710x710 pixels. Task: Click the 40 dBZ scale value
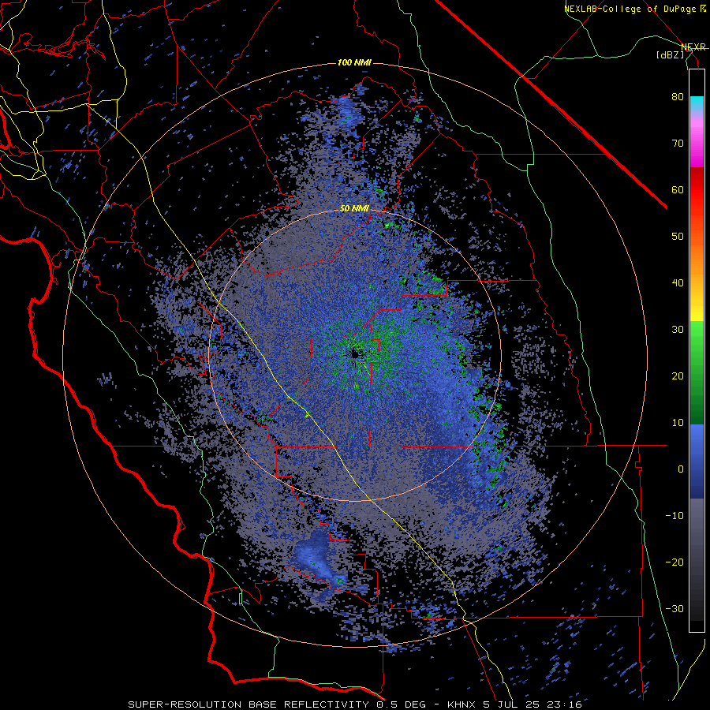coord(678,283)
